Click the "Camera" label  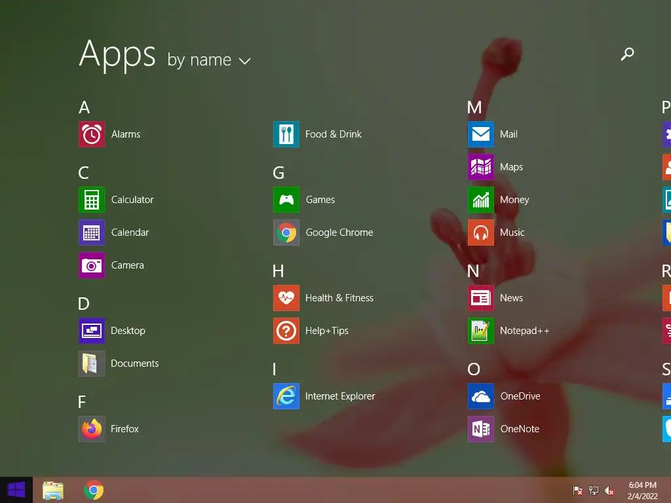click(x=128, y=265)
